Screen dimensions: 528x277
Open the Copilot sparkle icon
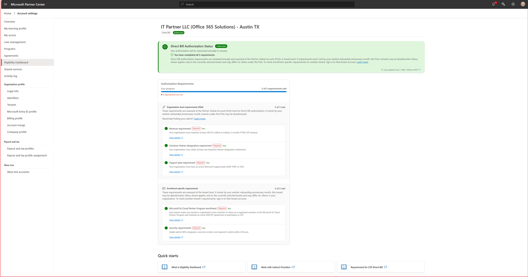(x=503, y=4)
